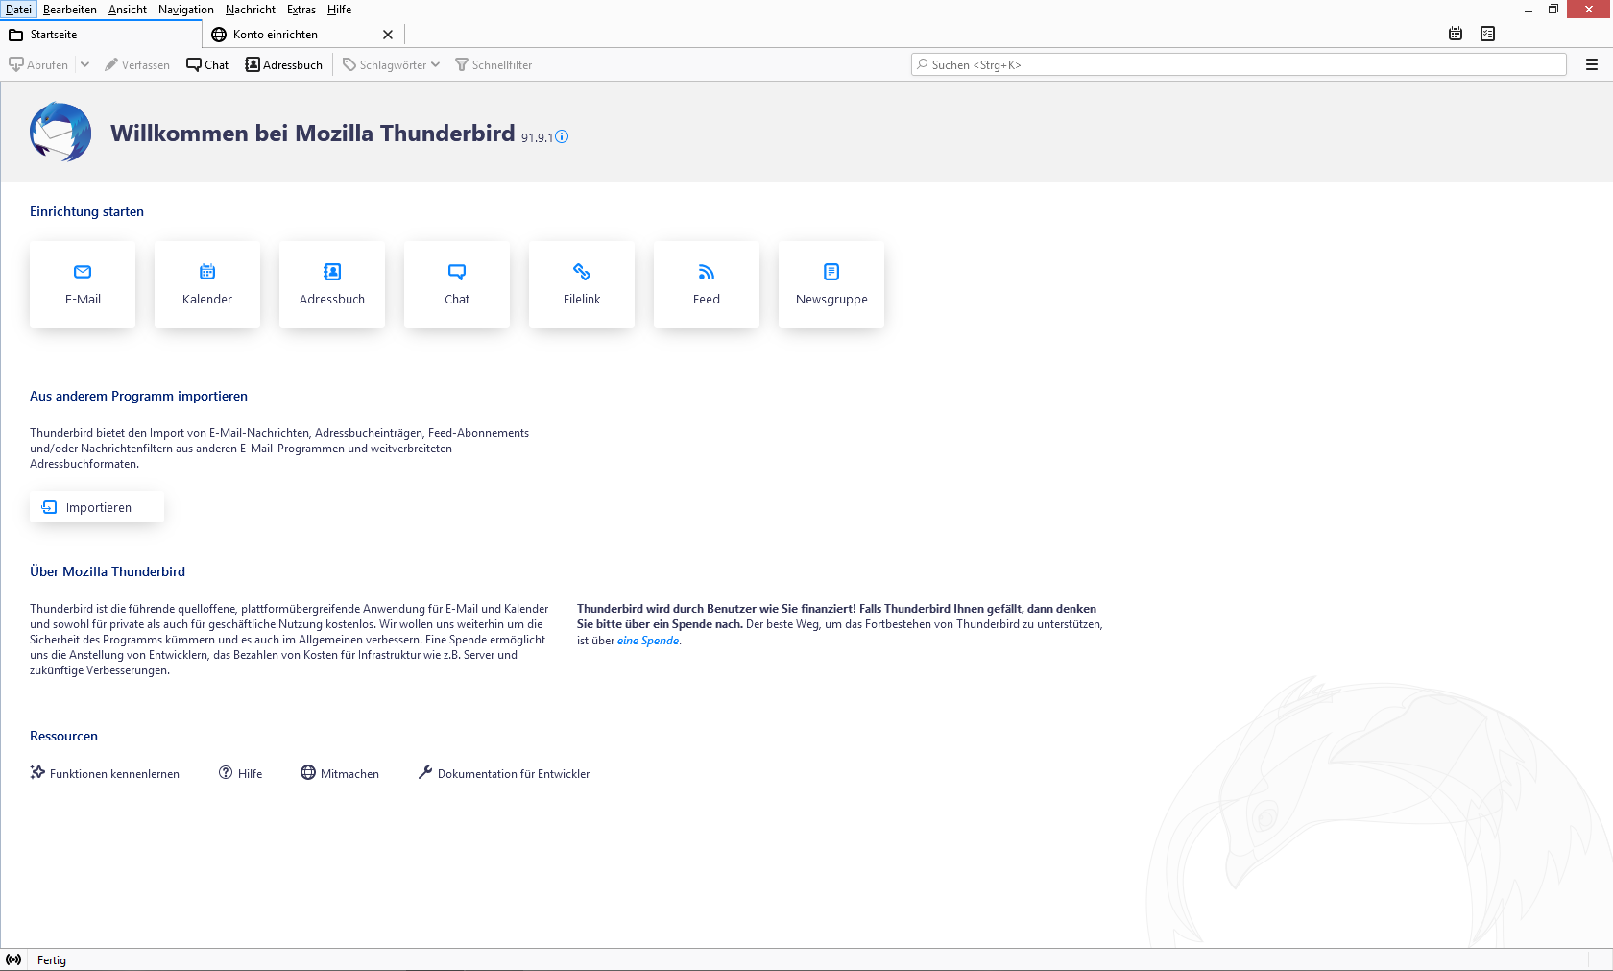This screenshot has height=971, width=1613.
Task: Open Dokumentation für Entwickler link
Action: pyautogui.click(x=504, y=773)
